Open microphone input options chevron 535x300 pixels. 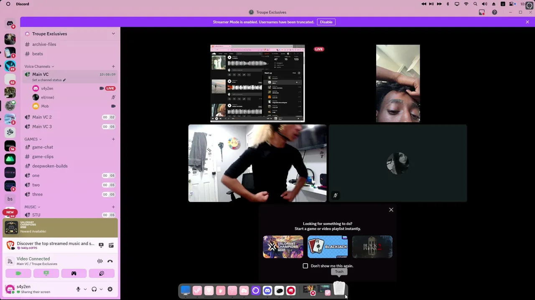point(85,289)
